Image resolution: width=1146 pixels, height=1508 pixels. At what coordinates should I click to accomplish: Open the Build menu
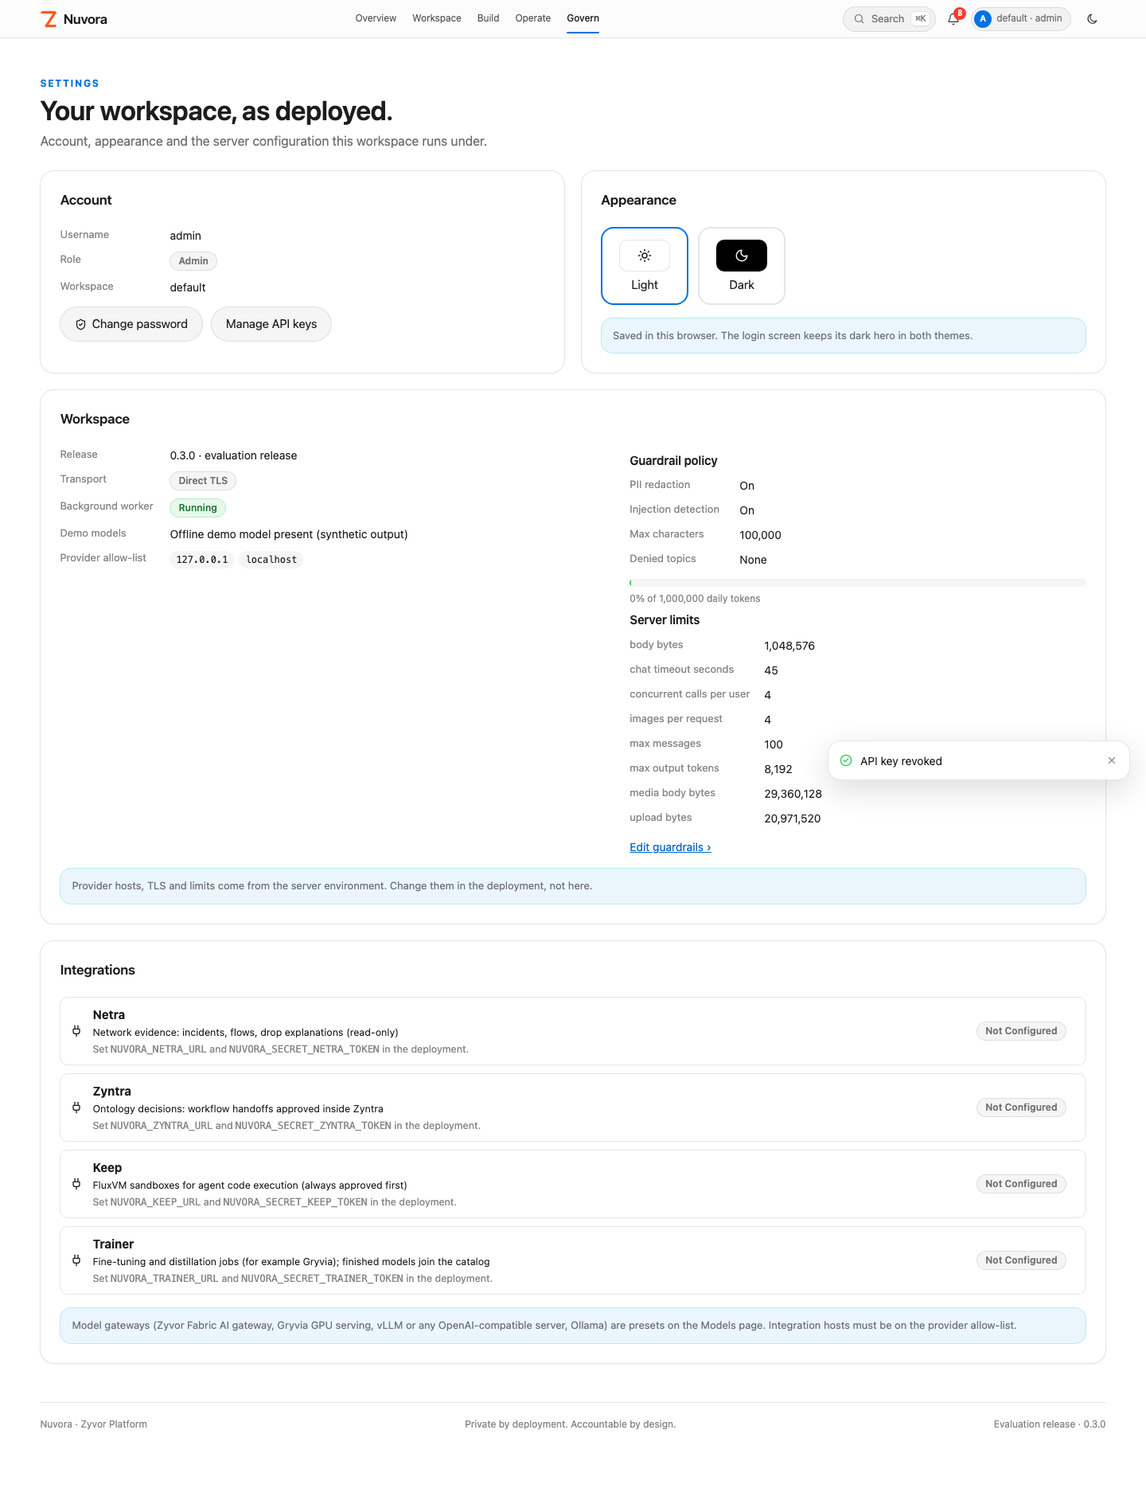(x=489, y=18)
